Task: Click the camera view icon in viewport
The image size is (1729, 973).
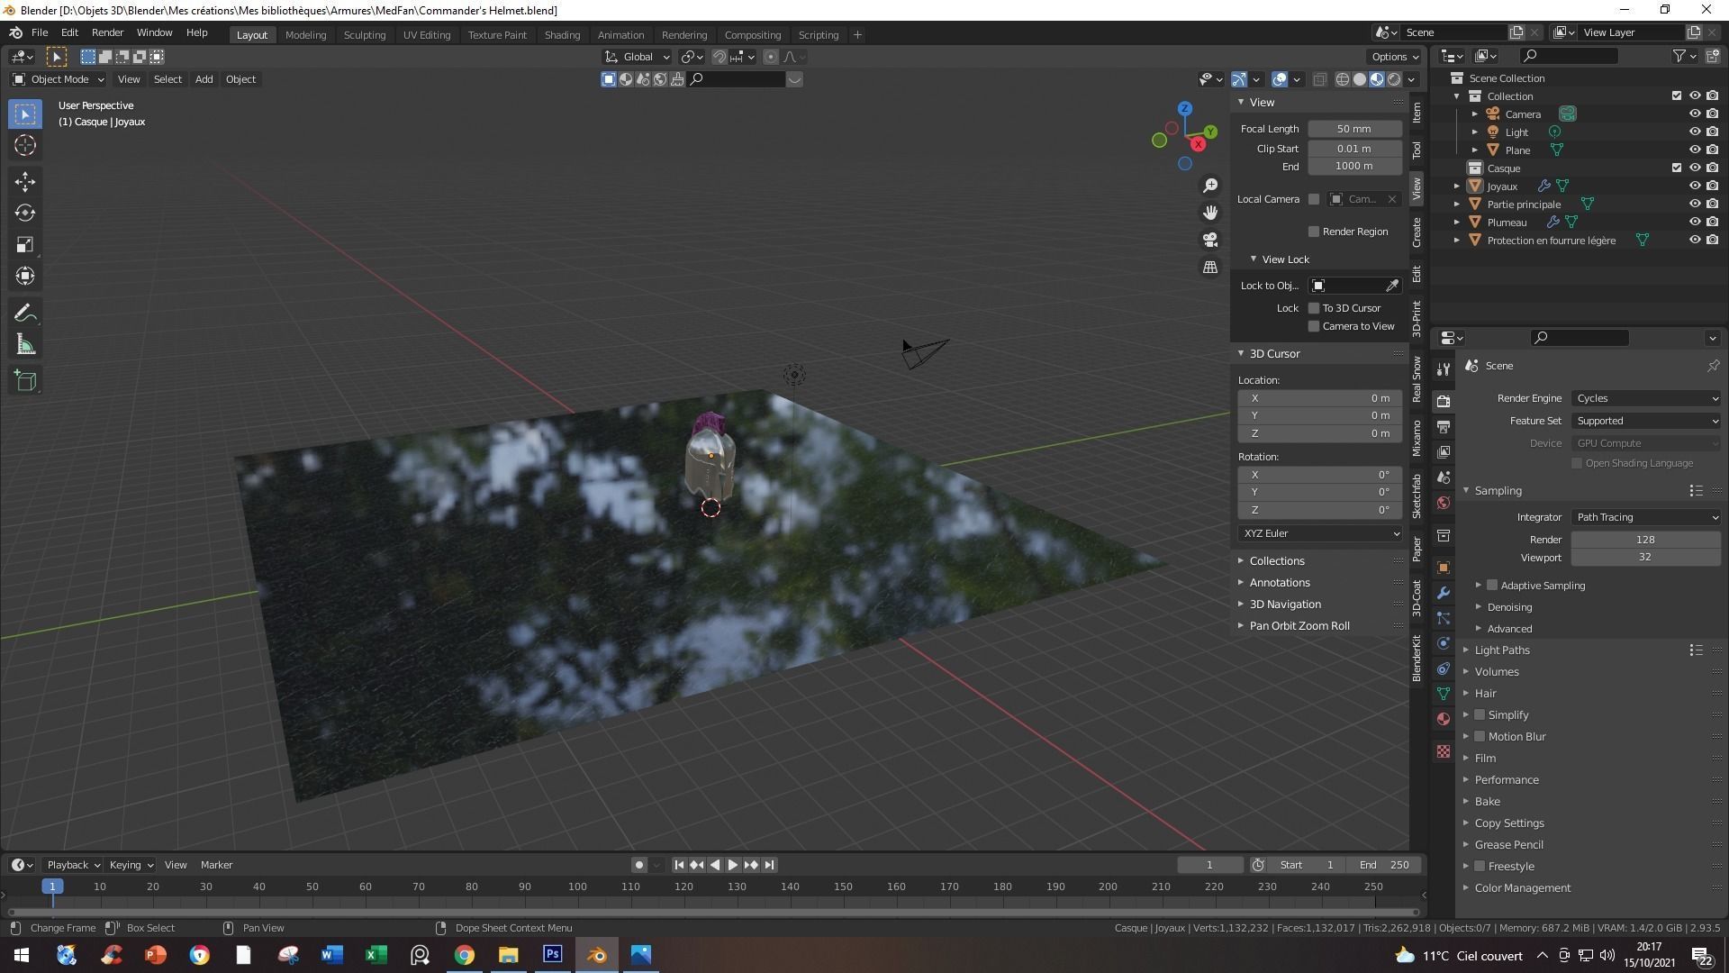Action: point(1210,240)
